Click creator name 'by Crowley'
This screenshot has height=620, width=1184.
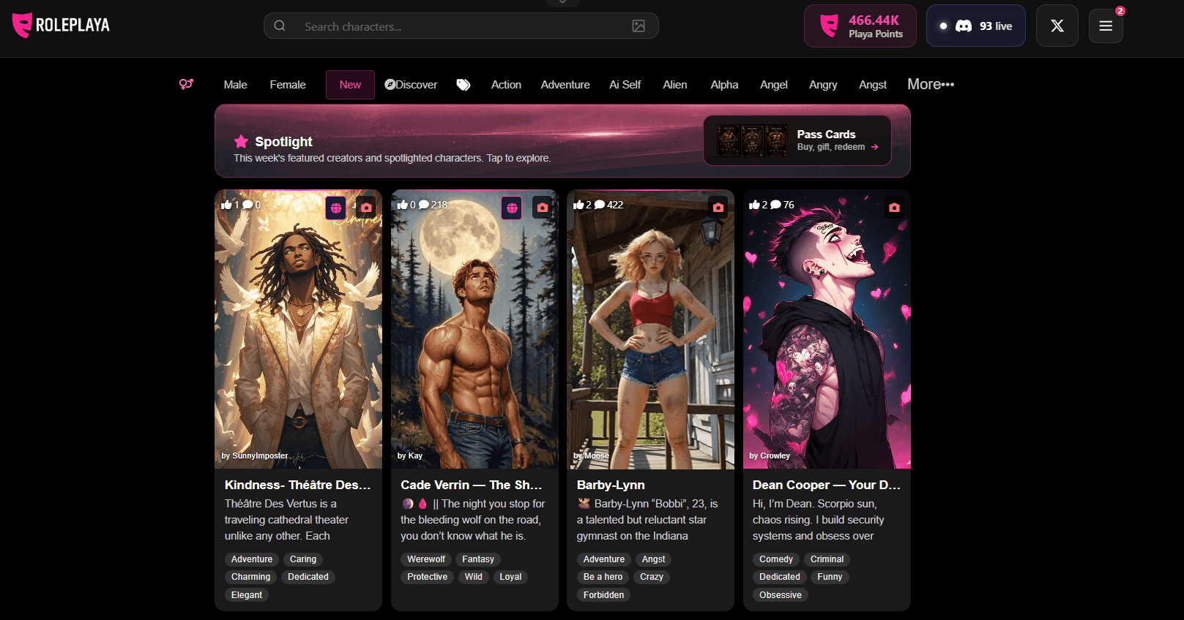click(x=770, y=455)
